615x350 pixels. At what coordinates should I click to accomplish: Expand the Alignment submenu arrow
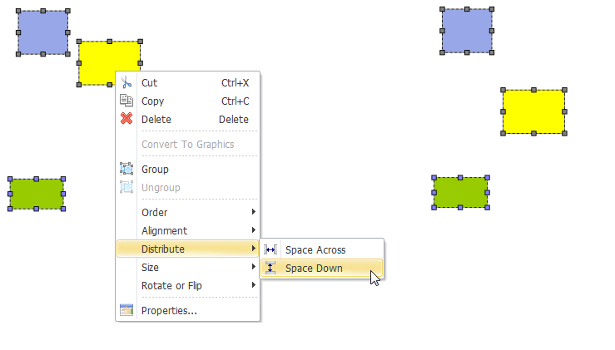tap(253, 230)
